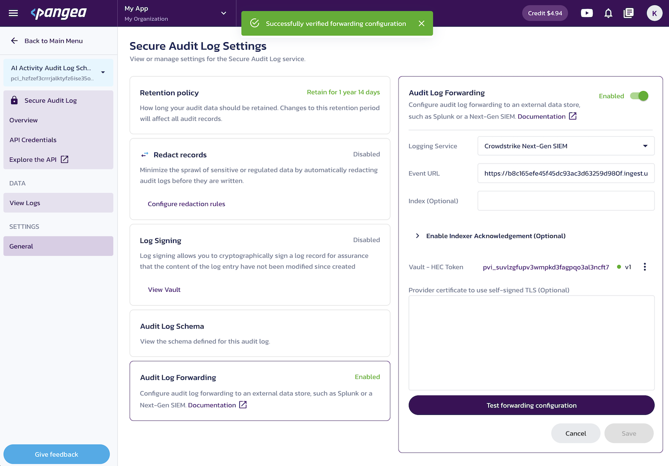Open the notifications bell
This screenshot has width=669, height=466.
pos(608,13)
